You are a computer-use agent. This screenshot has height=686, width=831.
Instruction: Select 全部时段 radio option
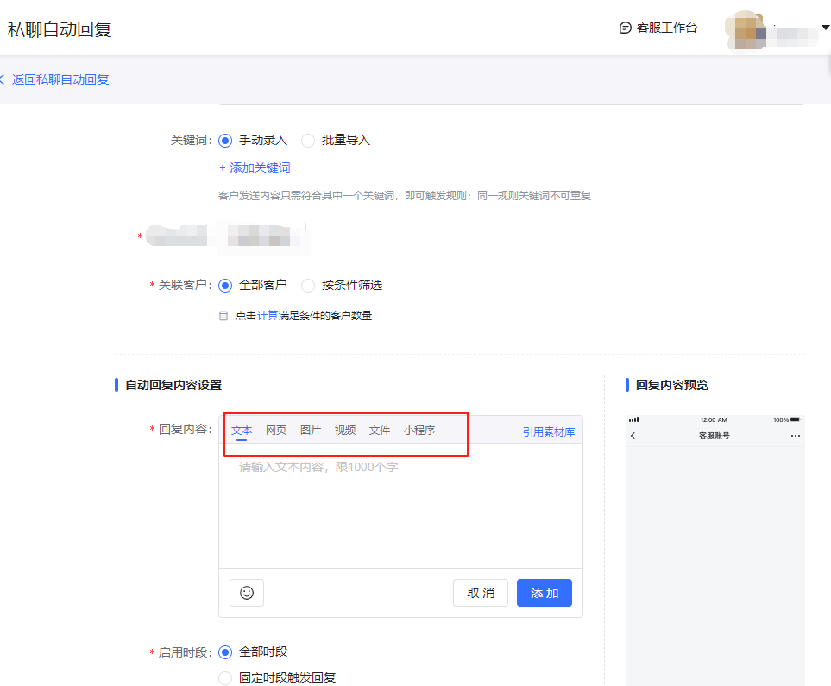tap(226, 651)
